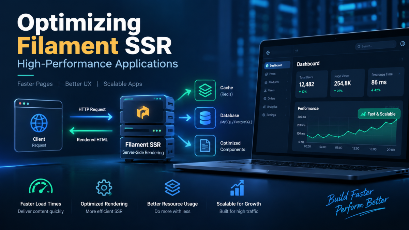Open Users in the sidebar

point(276,90)
